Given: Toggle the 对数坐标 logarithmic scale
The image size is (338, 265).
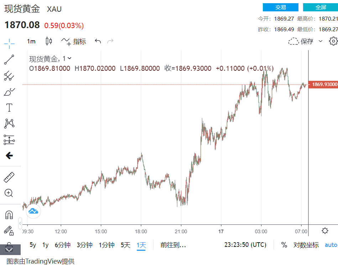Looking at the screenshot, I should tap(306, 245).
